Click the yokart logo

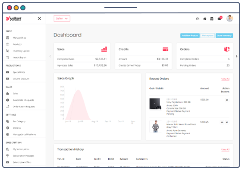[x=13, y=19]
